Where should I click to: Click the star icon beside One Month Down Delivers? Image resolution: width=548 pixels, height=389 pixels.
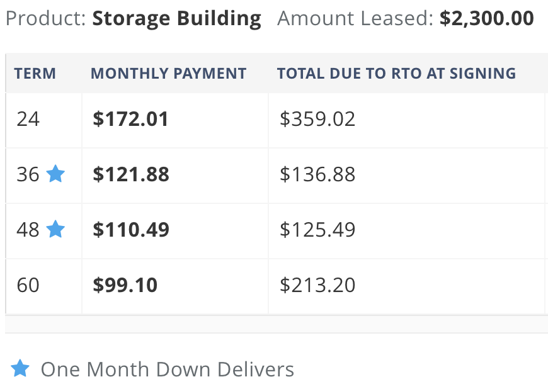pos(20,368)
